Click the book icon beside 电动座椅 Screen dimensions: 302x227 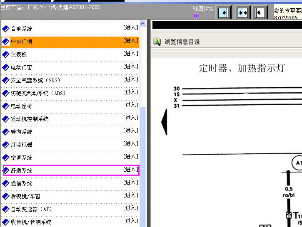point(5,106)
